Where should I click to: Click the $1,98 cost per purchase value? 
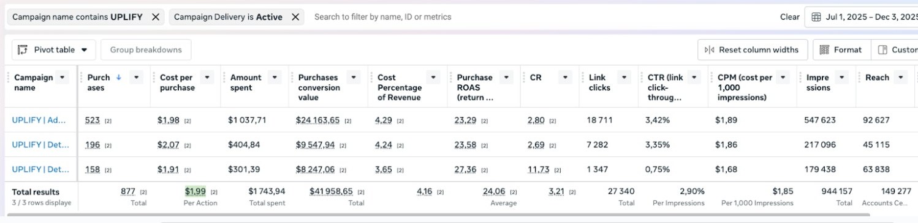coord(169,120)
